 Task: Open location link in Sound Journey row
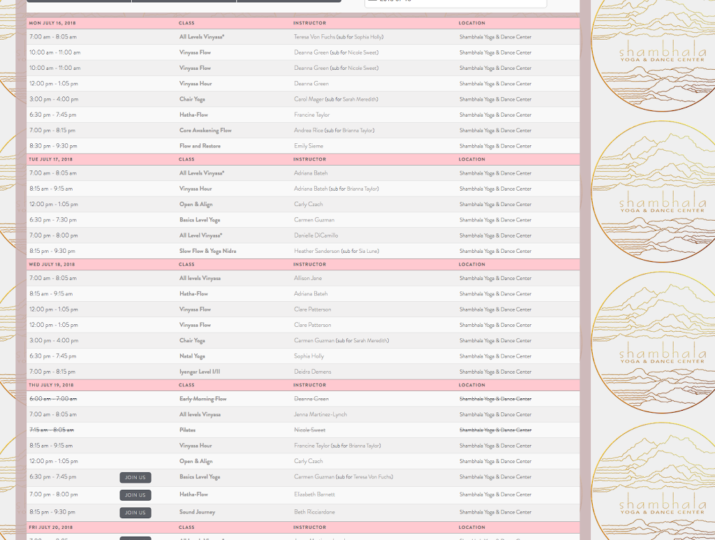click(x=495, y=512)
